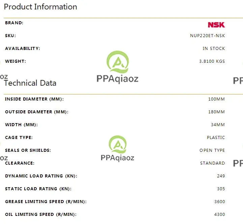Click the upper PPAqiaoz watermark text
This screenshot has width=243, height=224.
118,79
